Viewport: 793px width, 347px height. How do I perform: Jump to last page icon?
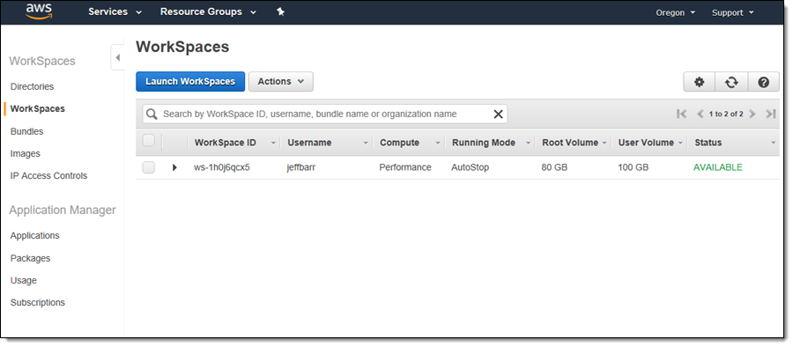click(771, 114)
